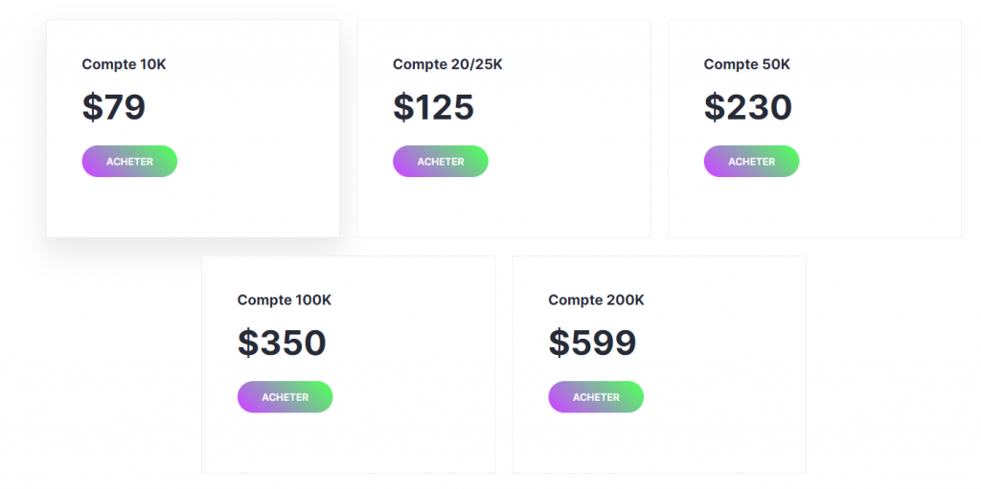The width and height of the screenshot is (981, 489).
Task: Click ACHETER button for Compte 10K
Action: [129, 162]
